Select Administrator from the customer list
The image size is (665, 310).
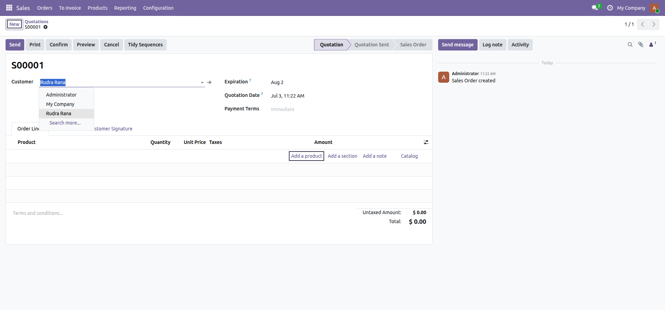pyautogui.click(x=66, y=95)
